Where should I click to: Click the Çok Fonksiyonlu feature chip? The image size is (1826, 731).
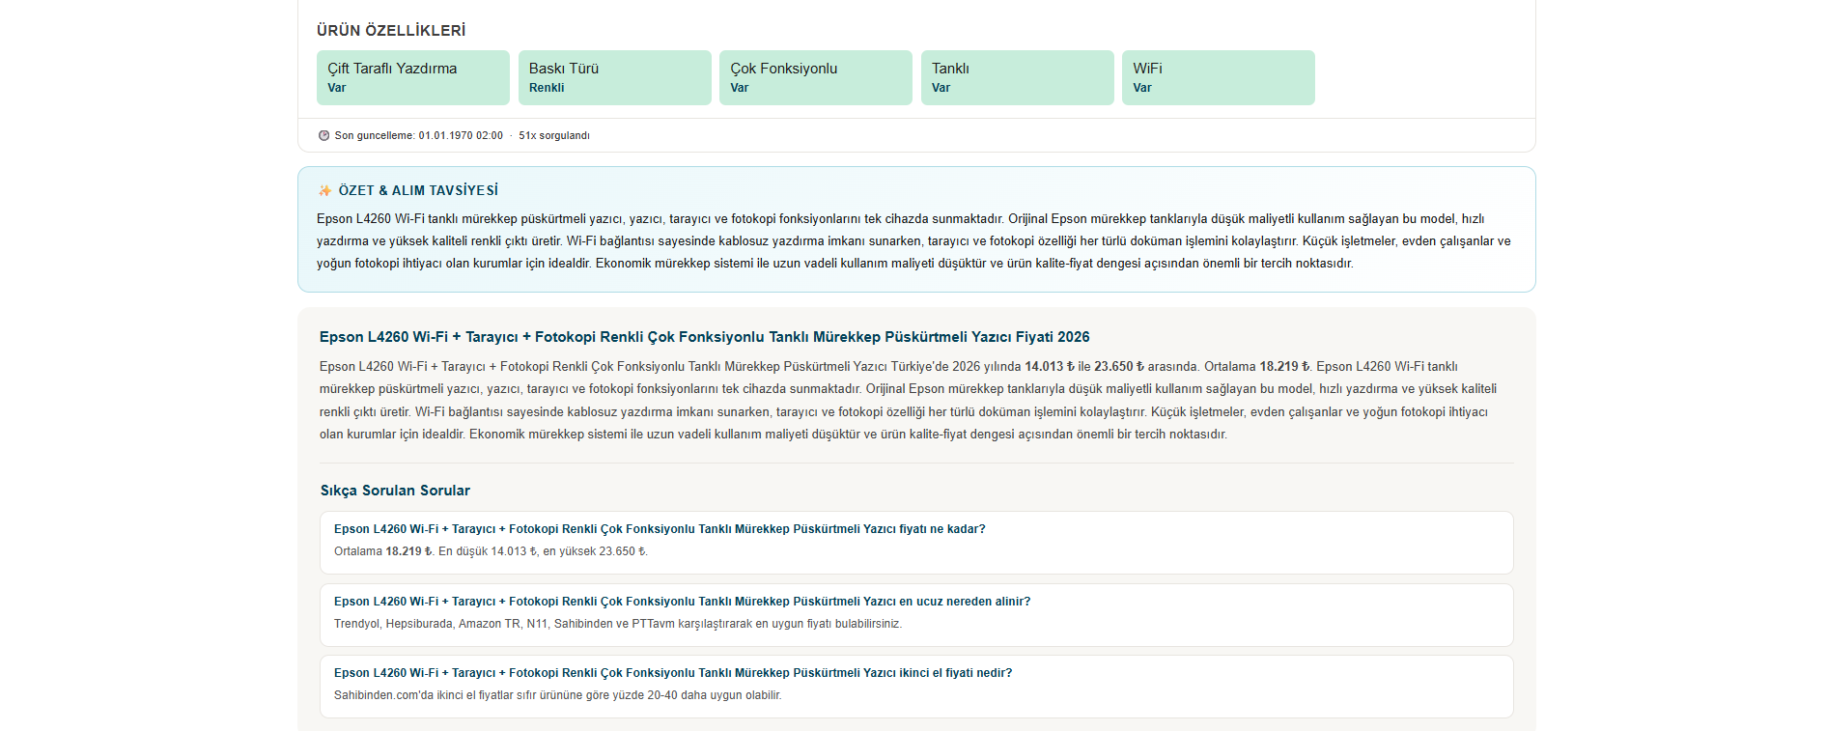coord(816,77)
